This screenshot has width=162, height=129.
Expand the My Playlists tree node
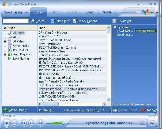tap(5, 50)
